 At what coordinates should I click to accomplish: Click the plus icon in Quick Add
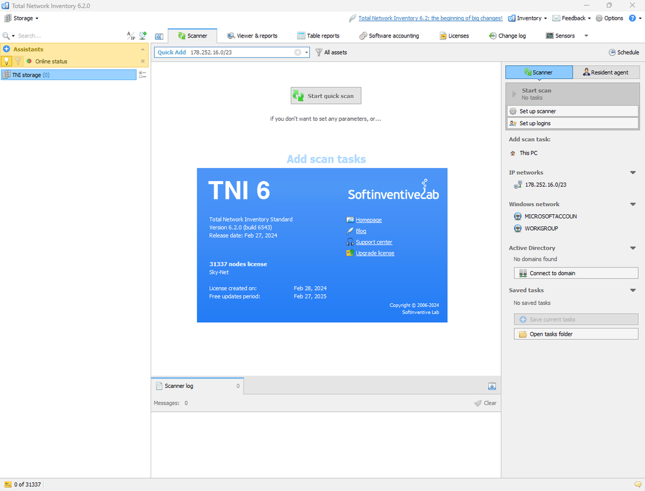298,52
